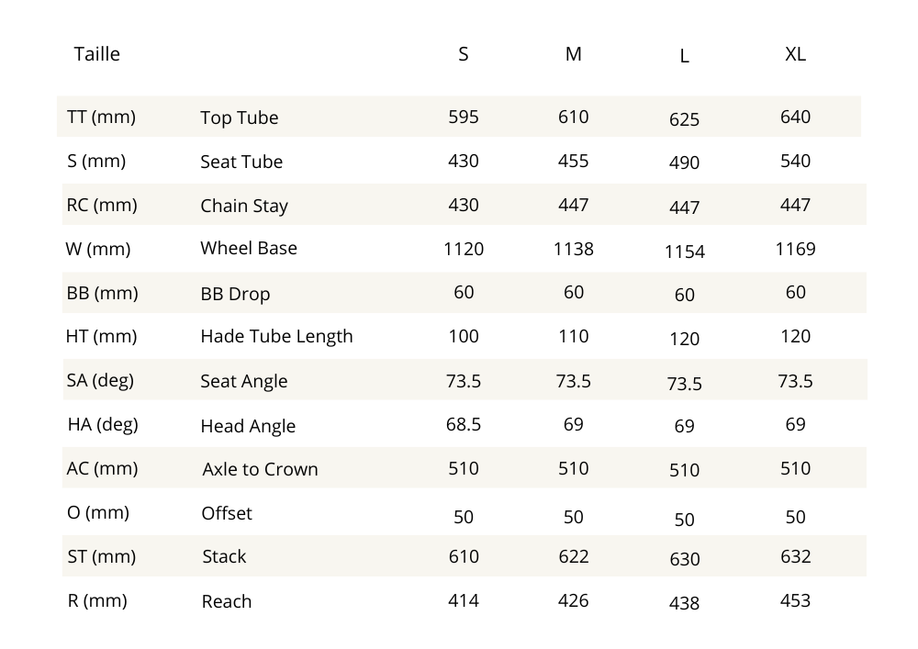918x649 pixels.
Task: Click the Taille header label
Action: [96, 54]
